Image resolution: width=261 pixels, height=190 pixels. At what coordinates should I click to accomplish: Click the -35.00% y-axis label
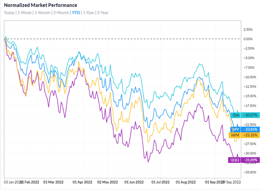coord(248,172)
